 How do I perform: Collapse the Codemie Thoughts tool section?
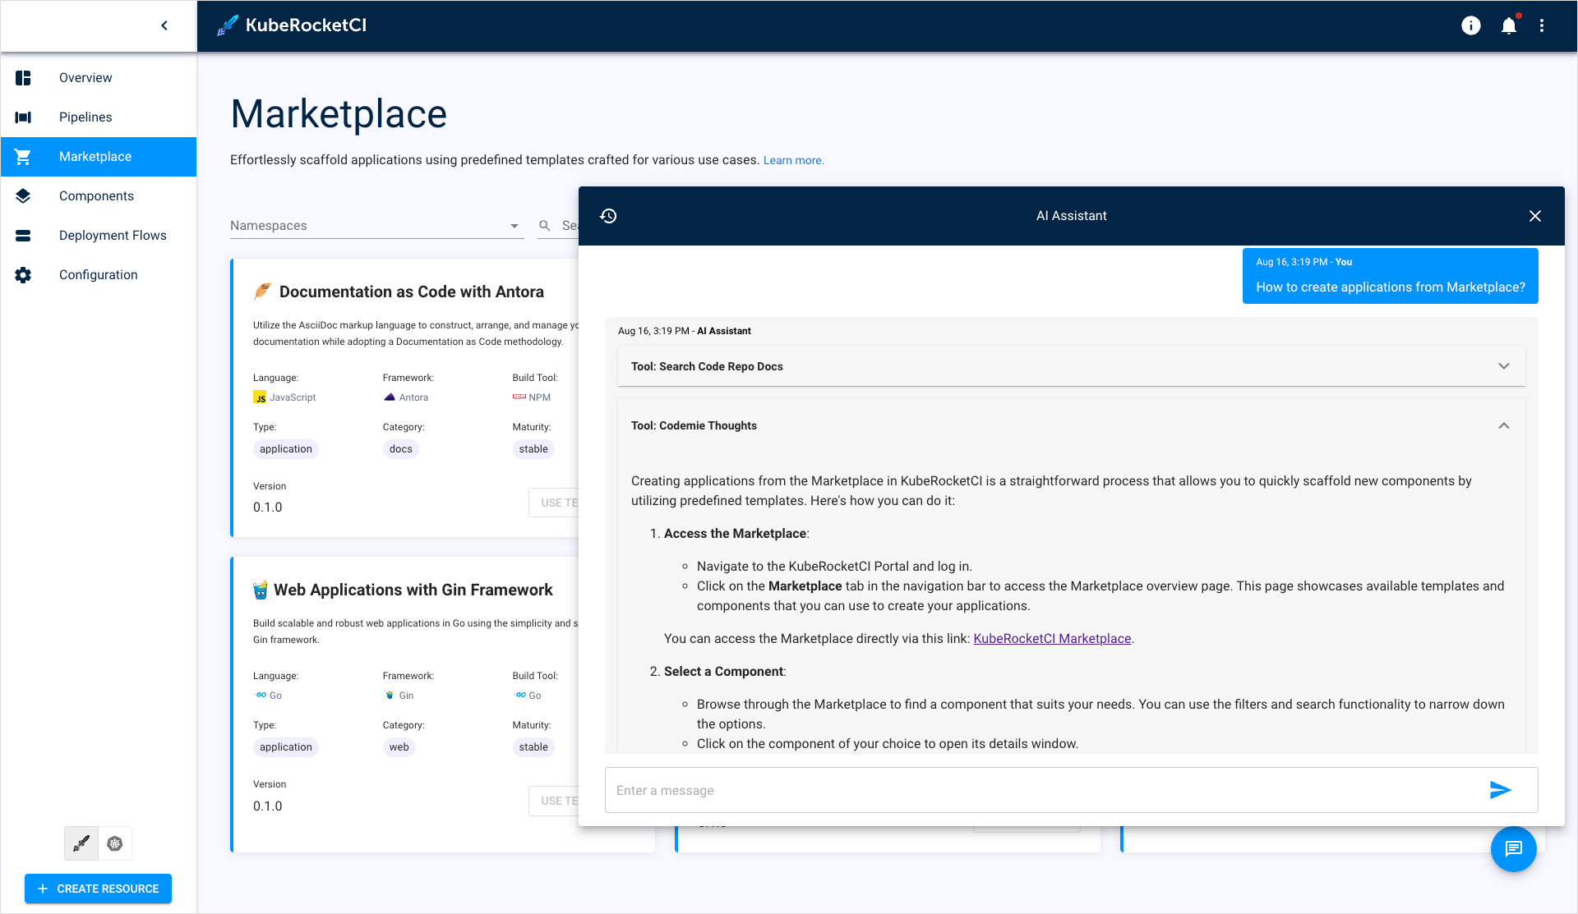(1504, 425)
